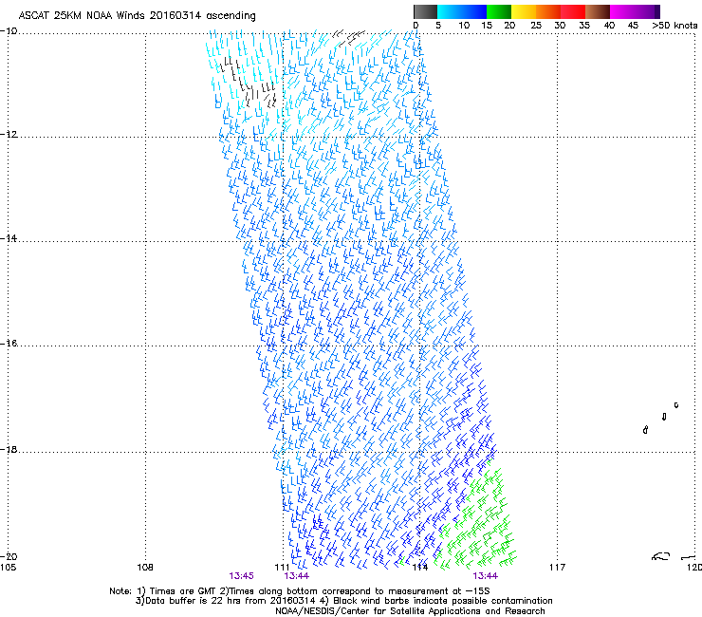Click the '30' label under the color scale
This screenshot has height=617, width=702.
(x=560, y=26)
